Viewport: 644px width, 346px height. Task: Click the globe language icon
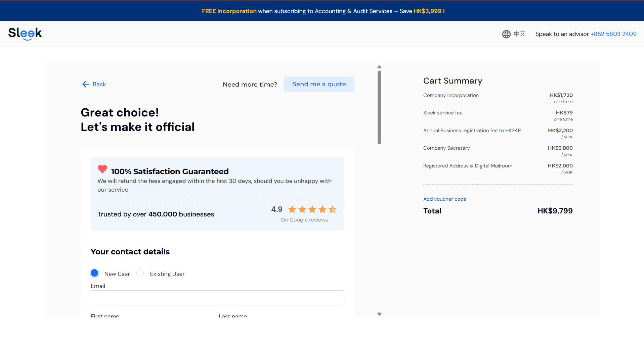pos(506,34)
